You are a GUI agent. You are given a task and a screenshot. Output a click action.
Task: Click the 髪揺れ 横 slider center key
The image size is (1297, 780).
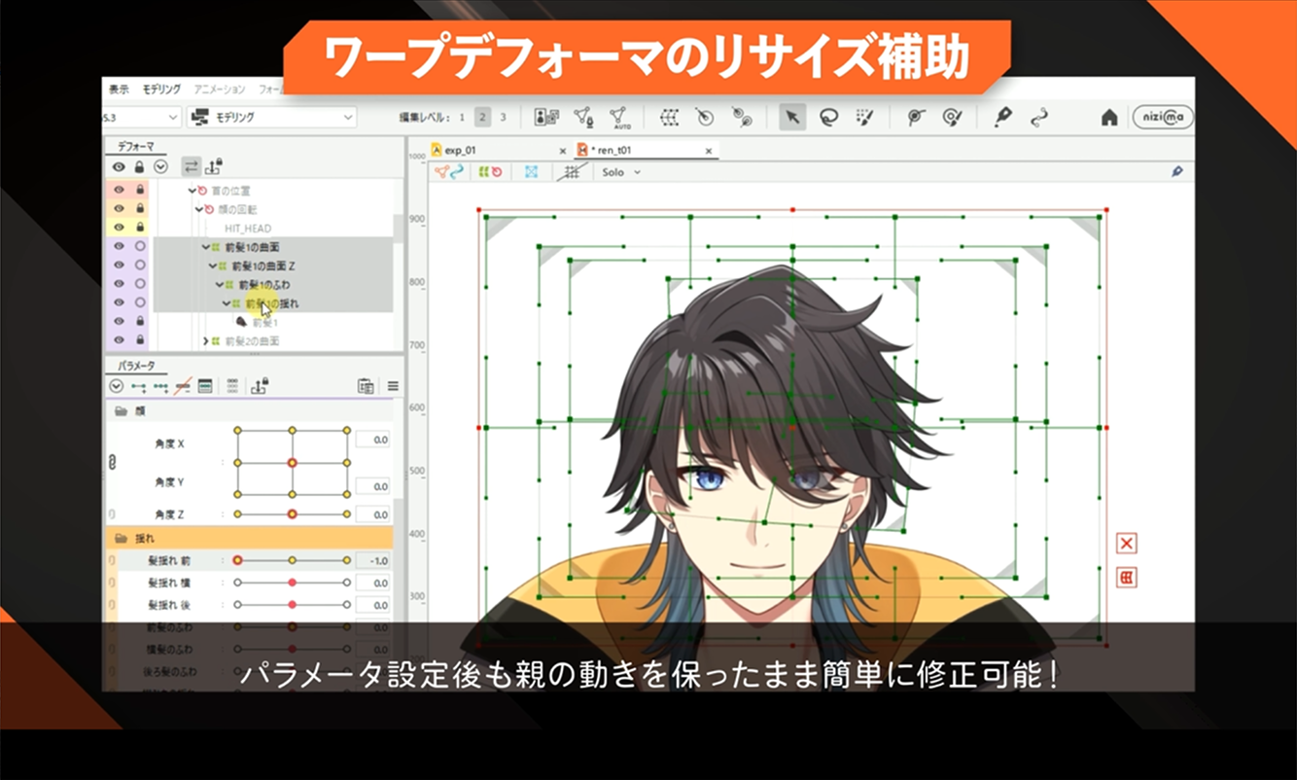tap(292, 583)
